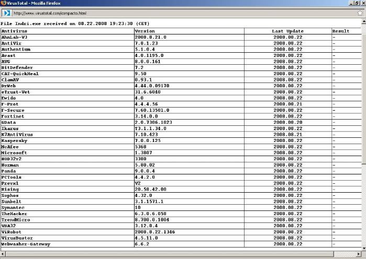Select the K7AntiVirus name

click(x=17, y=135)
